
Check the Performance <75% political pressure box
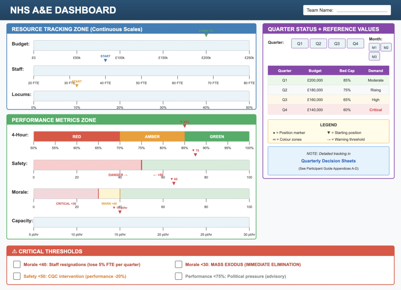pos(179,276)
